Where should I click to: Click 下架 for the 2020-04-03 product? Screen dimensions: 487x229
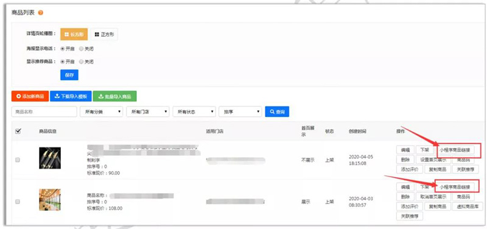point(424,187)
